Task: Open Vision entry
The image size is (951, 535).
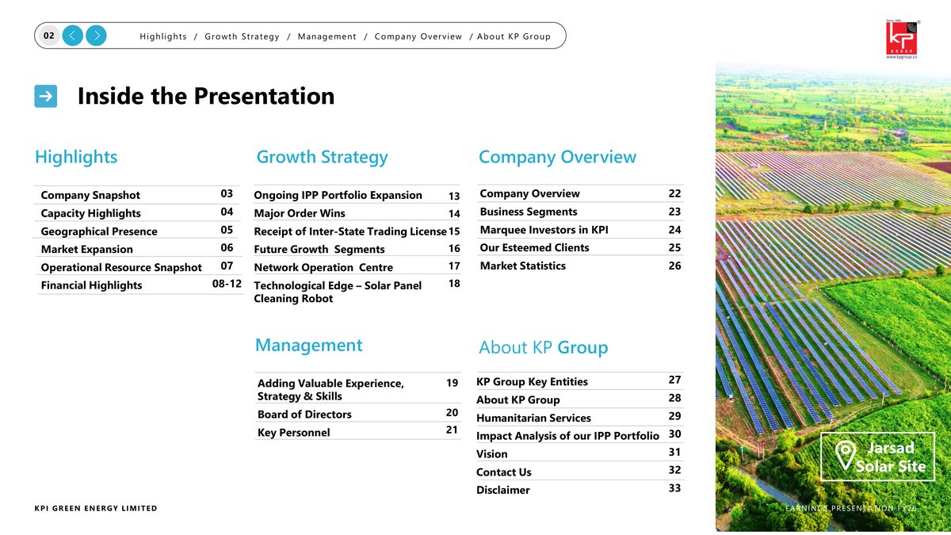Action: 492,454
